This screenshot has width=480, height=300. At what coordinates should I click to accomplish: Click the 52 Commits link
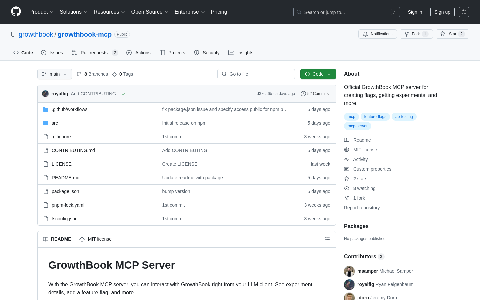click(x=315, y=94)
